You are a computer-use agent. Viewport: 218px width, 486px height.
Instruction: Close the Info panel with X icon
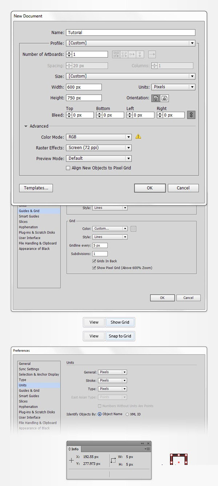[148, 443]
